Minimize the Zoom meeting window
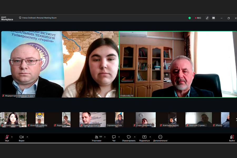Screen dimensions: 237x158 (x=221, y=18)
